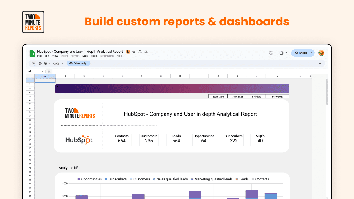Open the Meet camera dropdown arrow
This screenshot has height=199, width=354.
click(286, 53)
